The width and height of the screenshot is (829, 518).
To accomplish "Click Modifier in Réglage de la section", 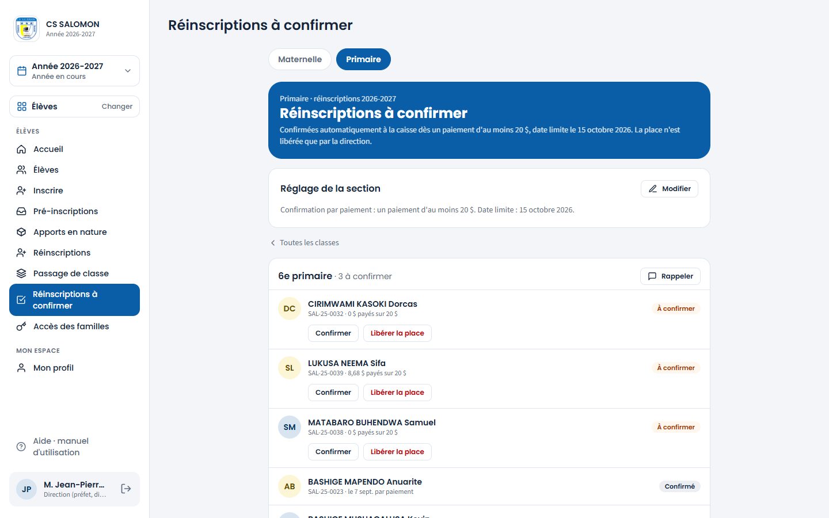I will 670,189.
